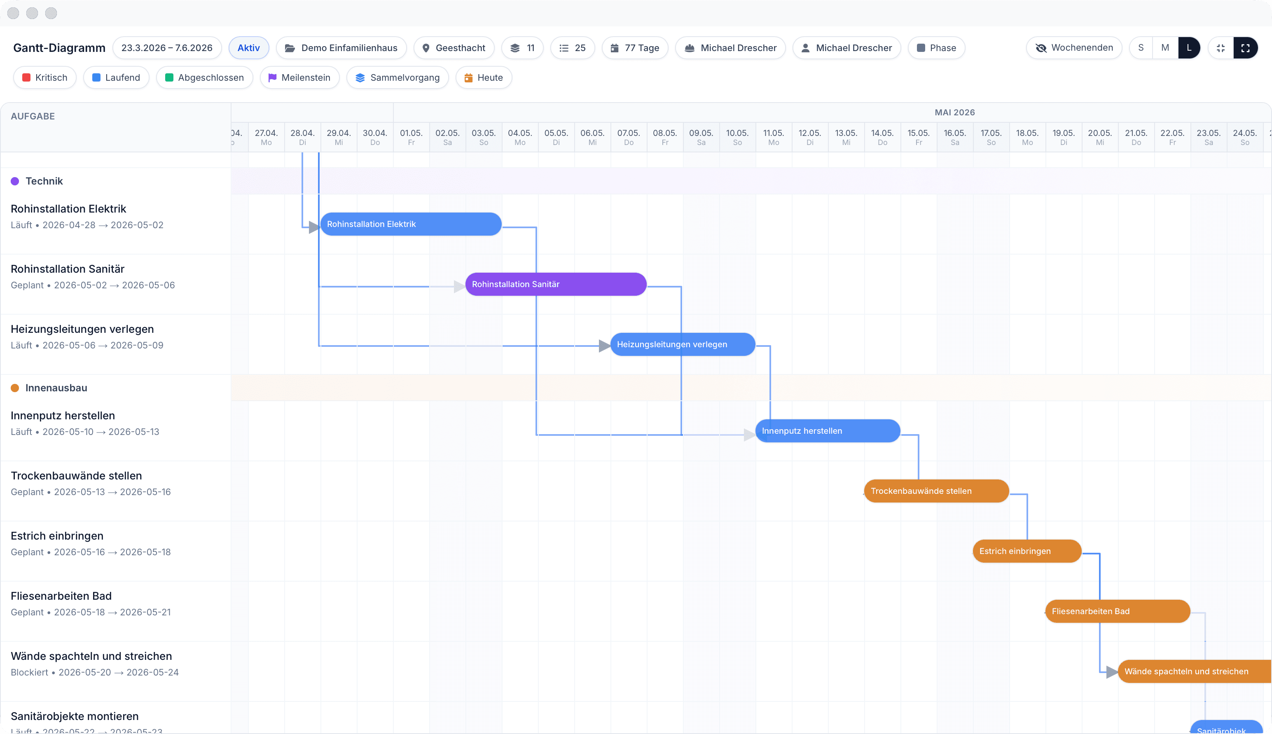Screen dimensions: 1272x734
Task: Toggle the Meilenstein legend filter
Action: coord(299,77)
